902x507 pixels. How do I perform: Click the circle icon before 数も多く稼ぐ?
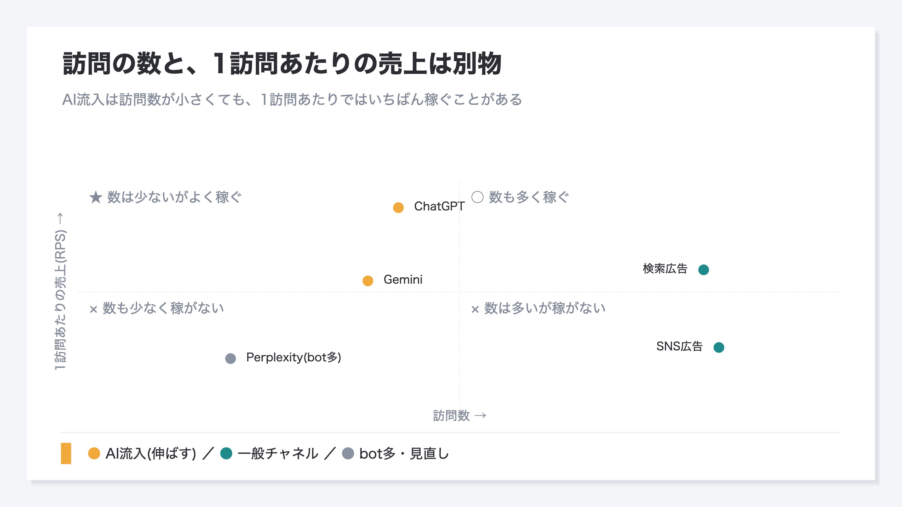point(477,197)
